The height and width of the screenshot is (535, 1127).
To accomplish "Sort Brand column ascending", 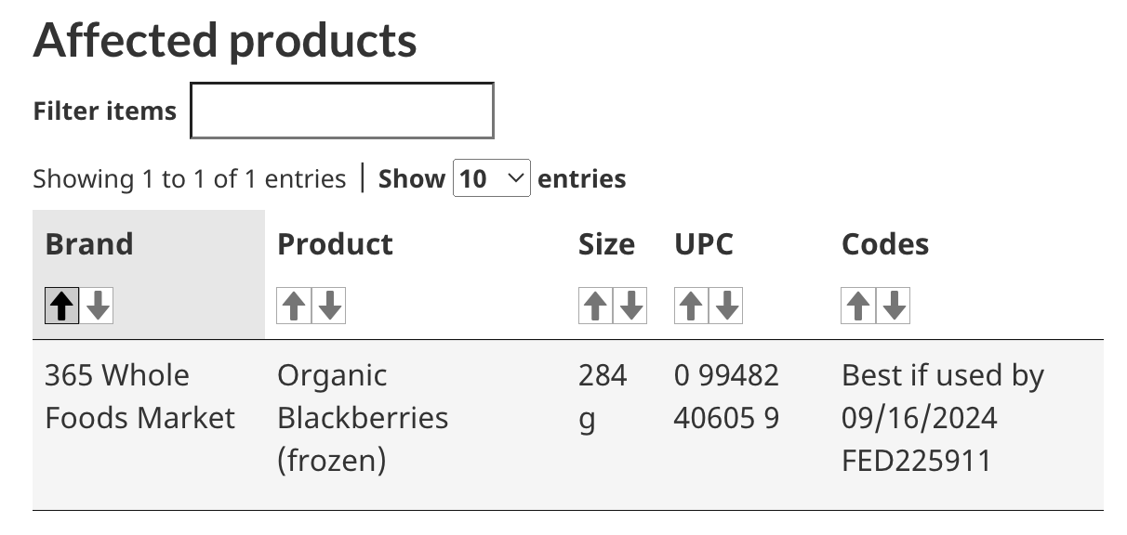I will pos(60,305).
